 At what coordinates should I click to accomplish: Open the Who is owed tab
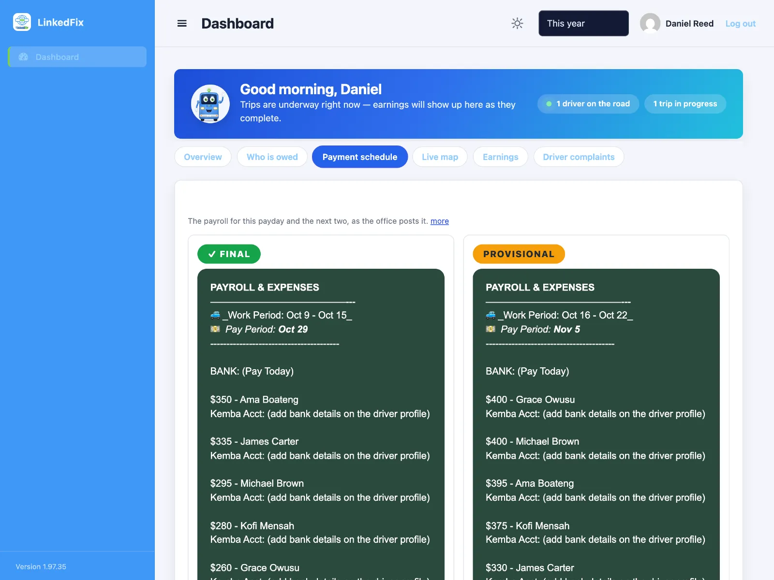click(x=272, y=157)
